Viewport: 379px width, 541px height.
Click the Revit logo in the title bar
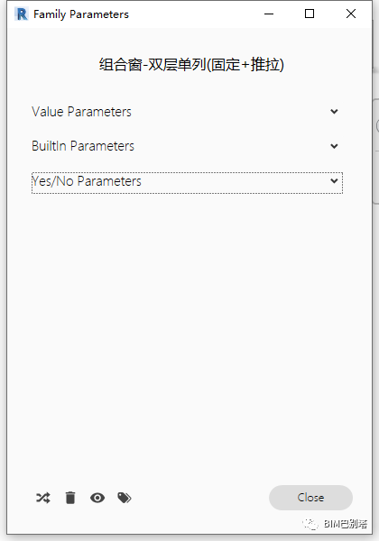tap(22, 14)
